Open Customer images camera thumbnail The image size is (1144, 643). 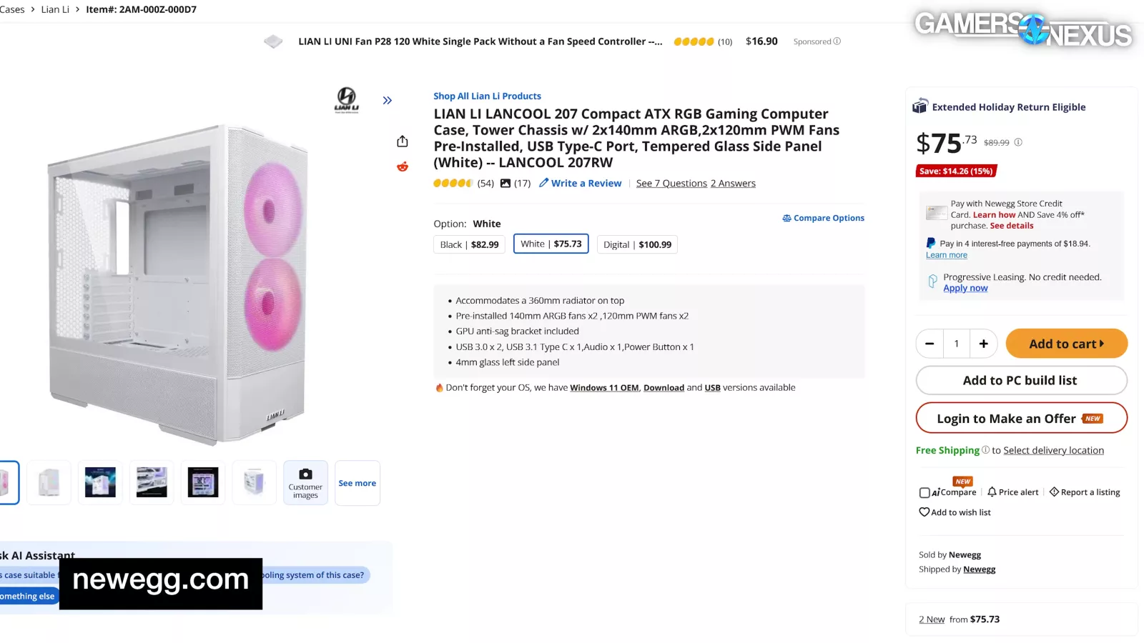[x=305, y=483]
